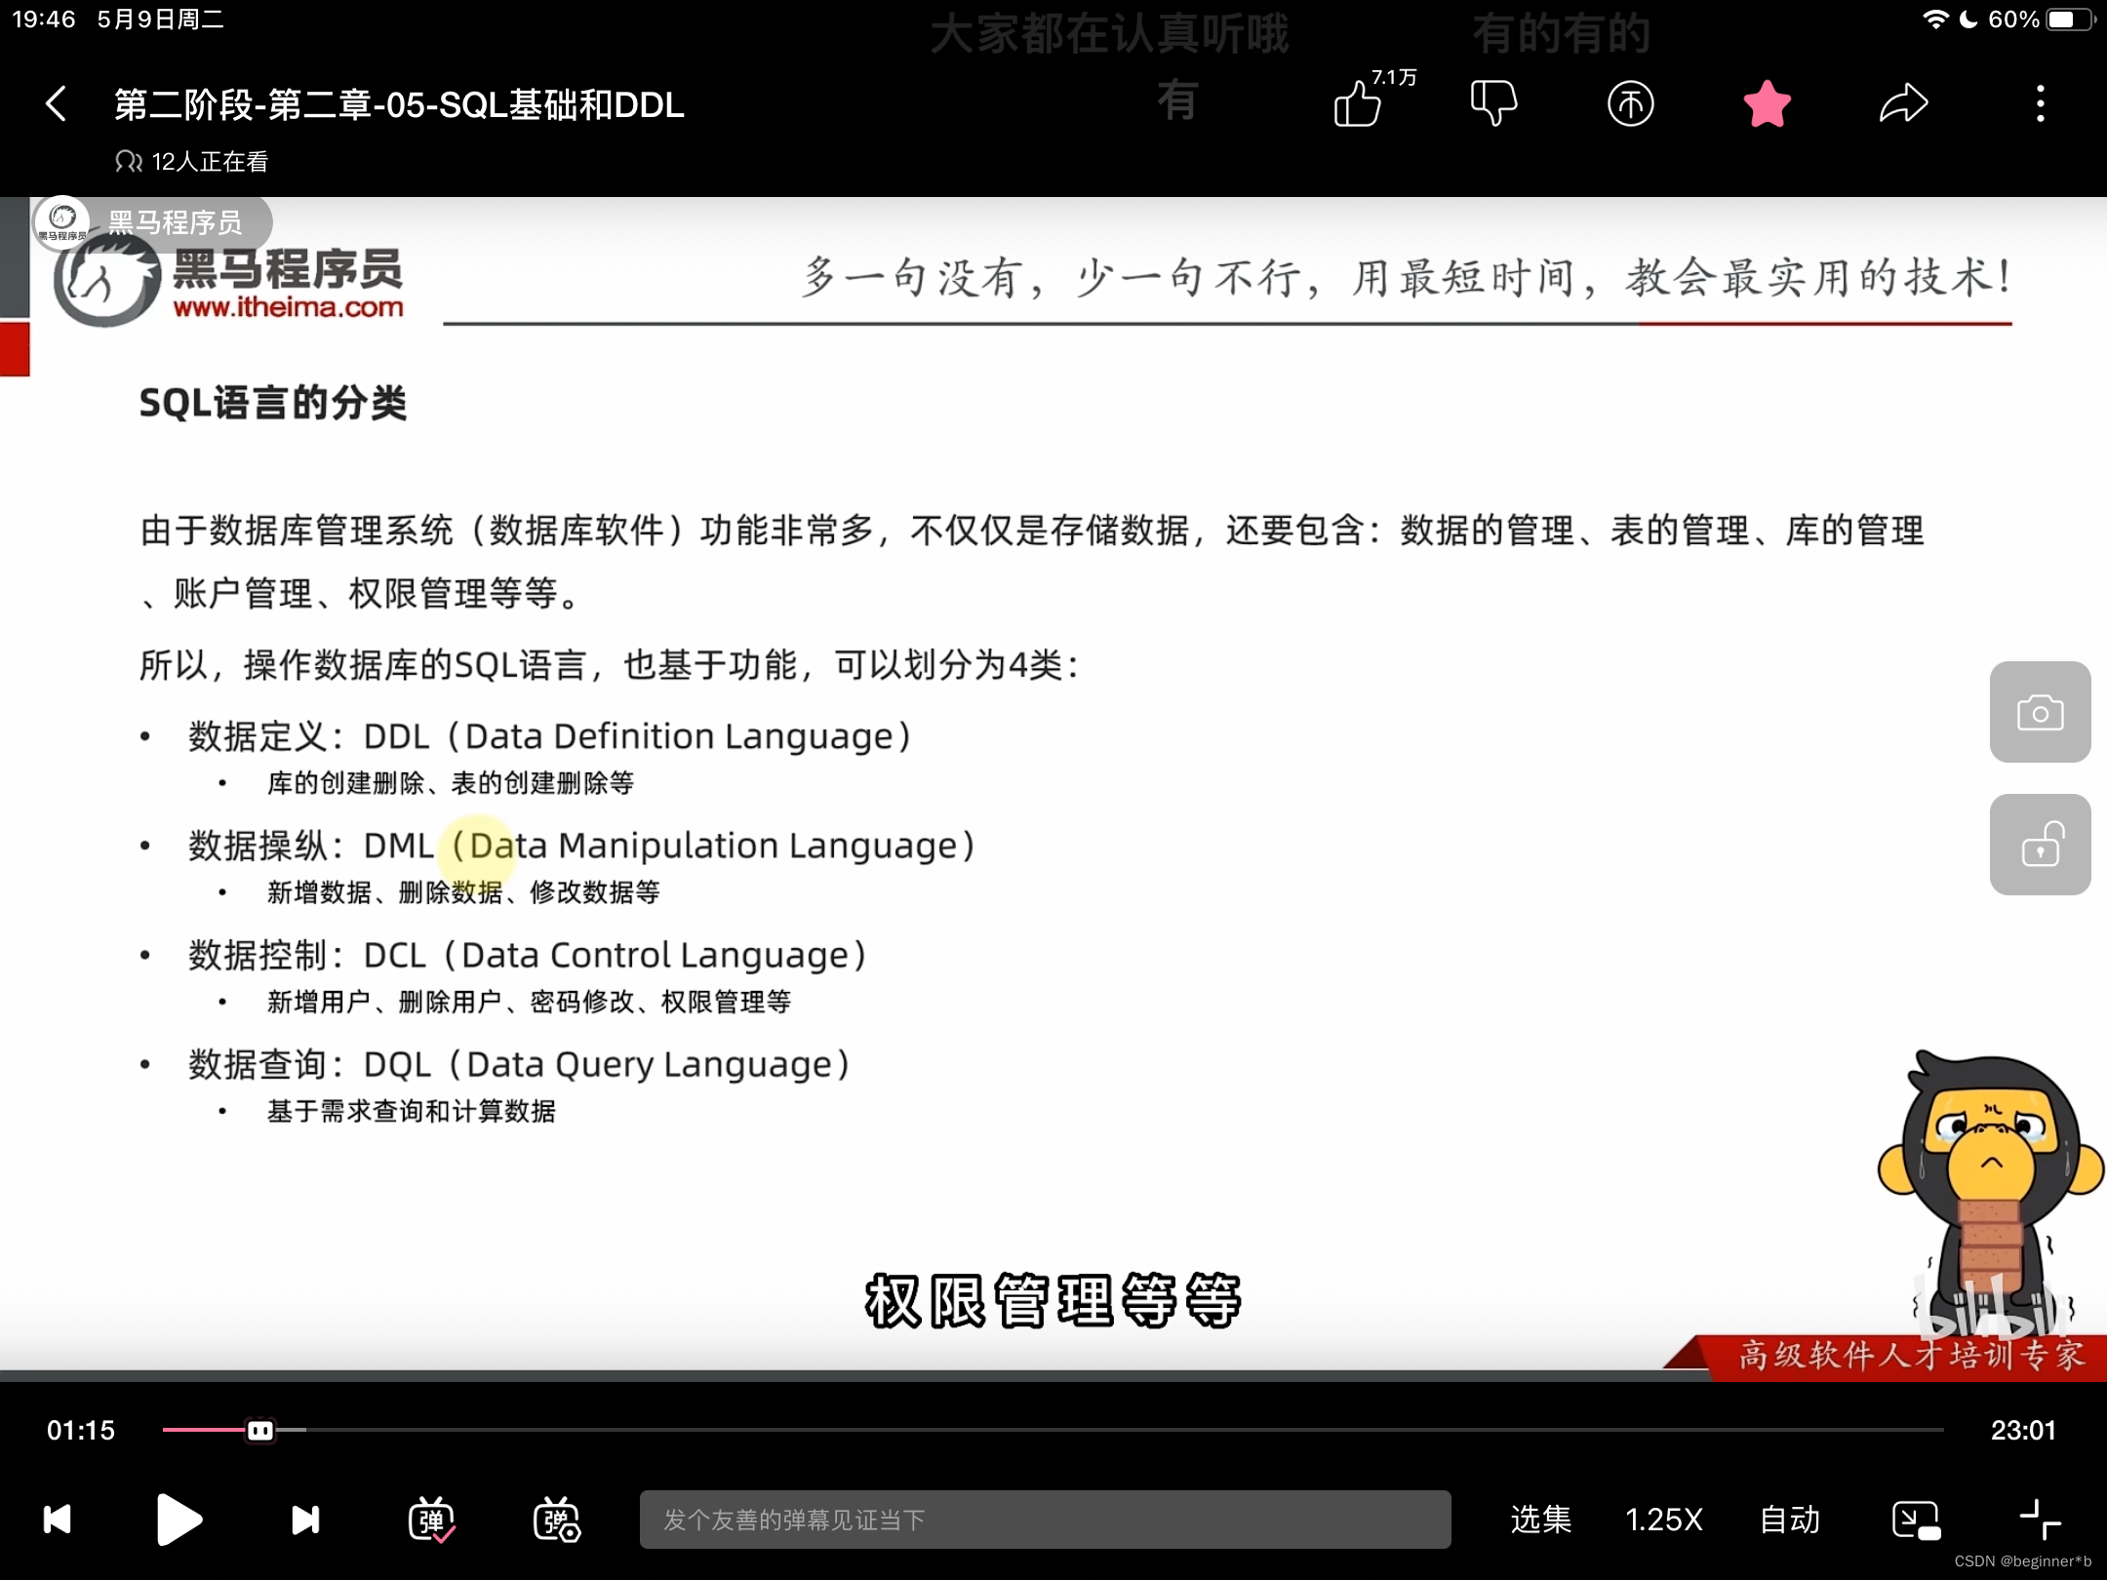Toggle the pink favorite star
The height and width of the screenshot is (1580, 2107).
[1767, 103]
